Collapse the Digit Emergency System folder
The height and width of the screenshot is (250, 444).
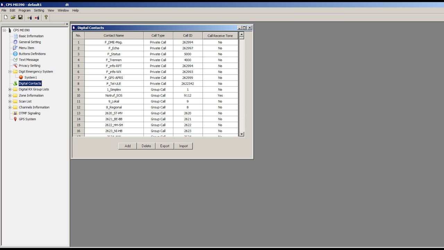pyautogui.click(x=10, y=72)
